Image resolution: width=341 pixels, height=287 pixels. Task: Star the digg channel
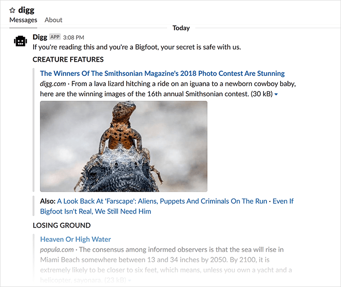click(12, 10)
